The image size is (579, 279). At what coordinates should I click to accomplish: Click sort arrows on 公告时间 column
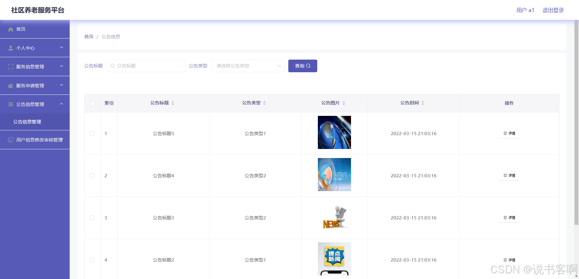tap(423, 103)
